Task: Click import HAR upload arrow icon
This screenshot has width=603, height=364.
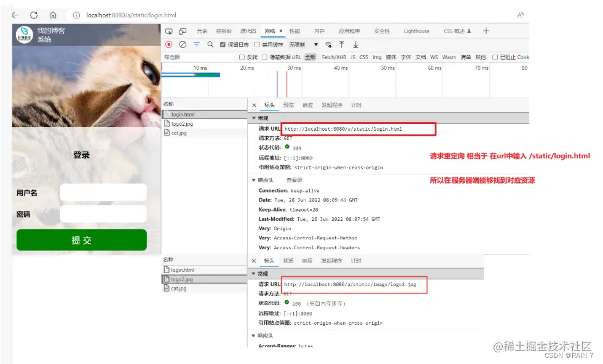Action: pos(342,45)
